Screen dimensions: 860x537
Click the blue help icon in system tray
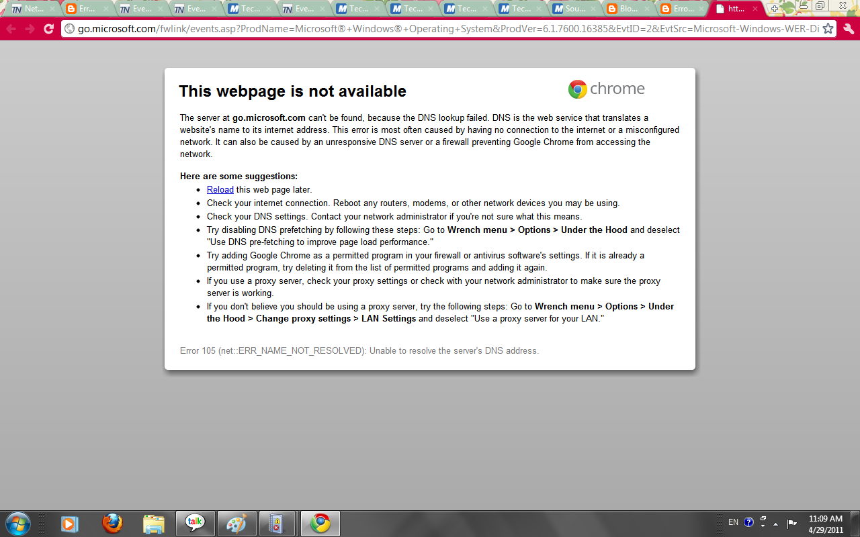click(x=748, y=522)
